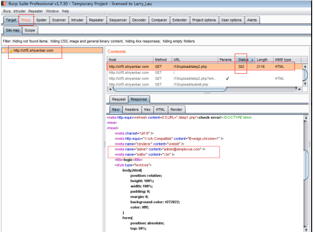
Task: Select the Render view tab
Action: [176, 110]
